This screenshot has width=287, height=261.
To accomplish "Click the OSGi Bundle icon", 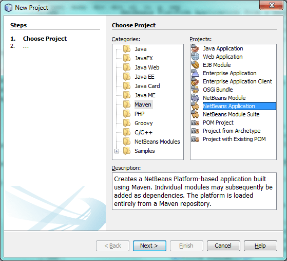I will point(195,90).
